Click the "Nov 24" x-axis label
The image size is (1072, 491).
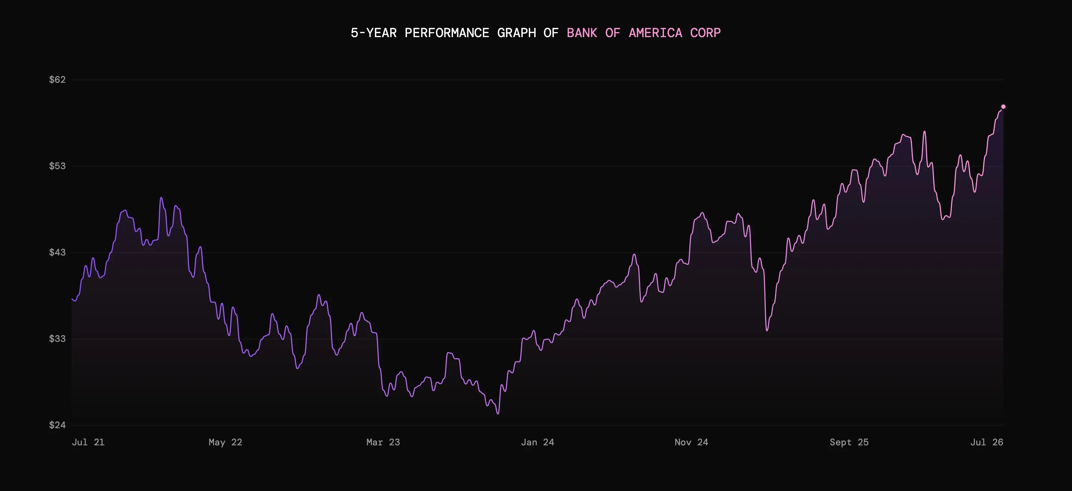coord(691,442)
